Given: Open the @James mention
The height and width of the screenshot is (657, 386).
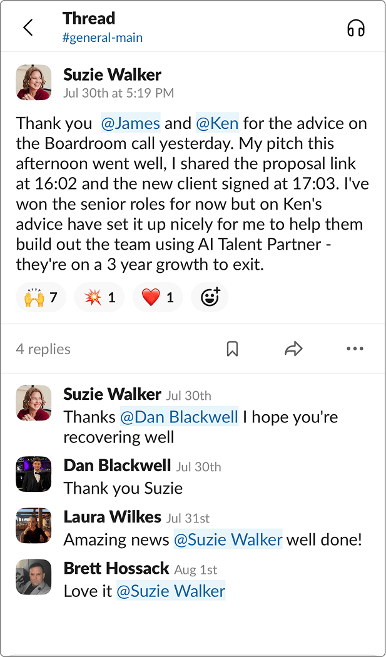Looking at the screenshot, I should pyautogui.click(x=131, y=123).
